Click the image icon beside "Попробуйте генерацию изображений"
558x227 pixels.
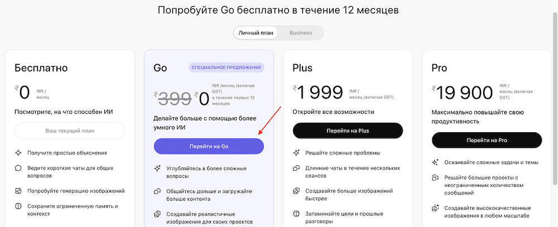coord(18,191)
